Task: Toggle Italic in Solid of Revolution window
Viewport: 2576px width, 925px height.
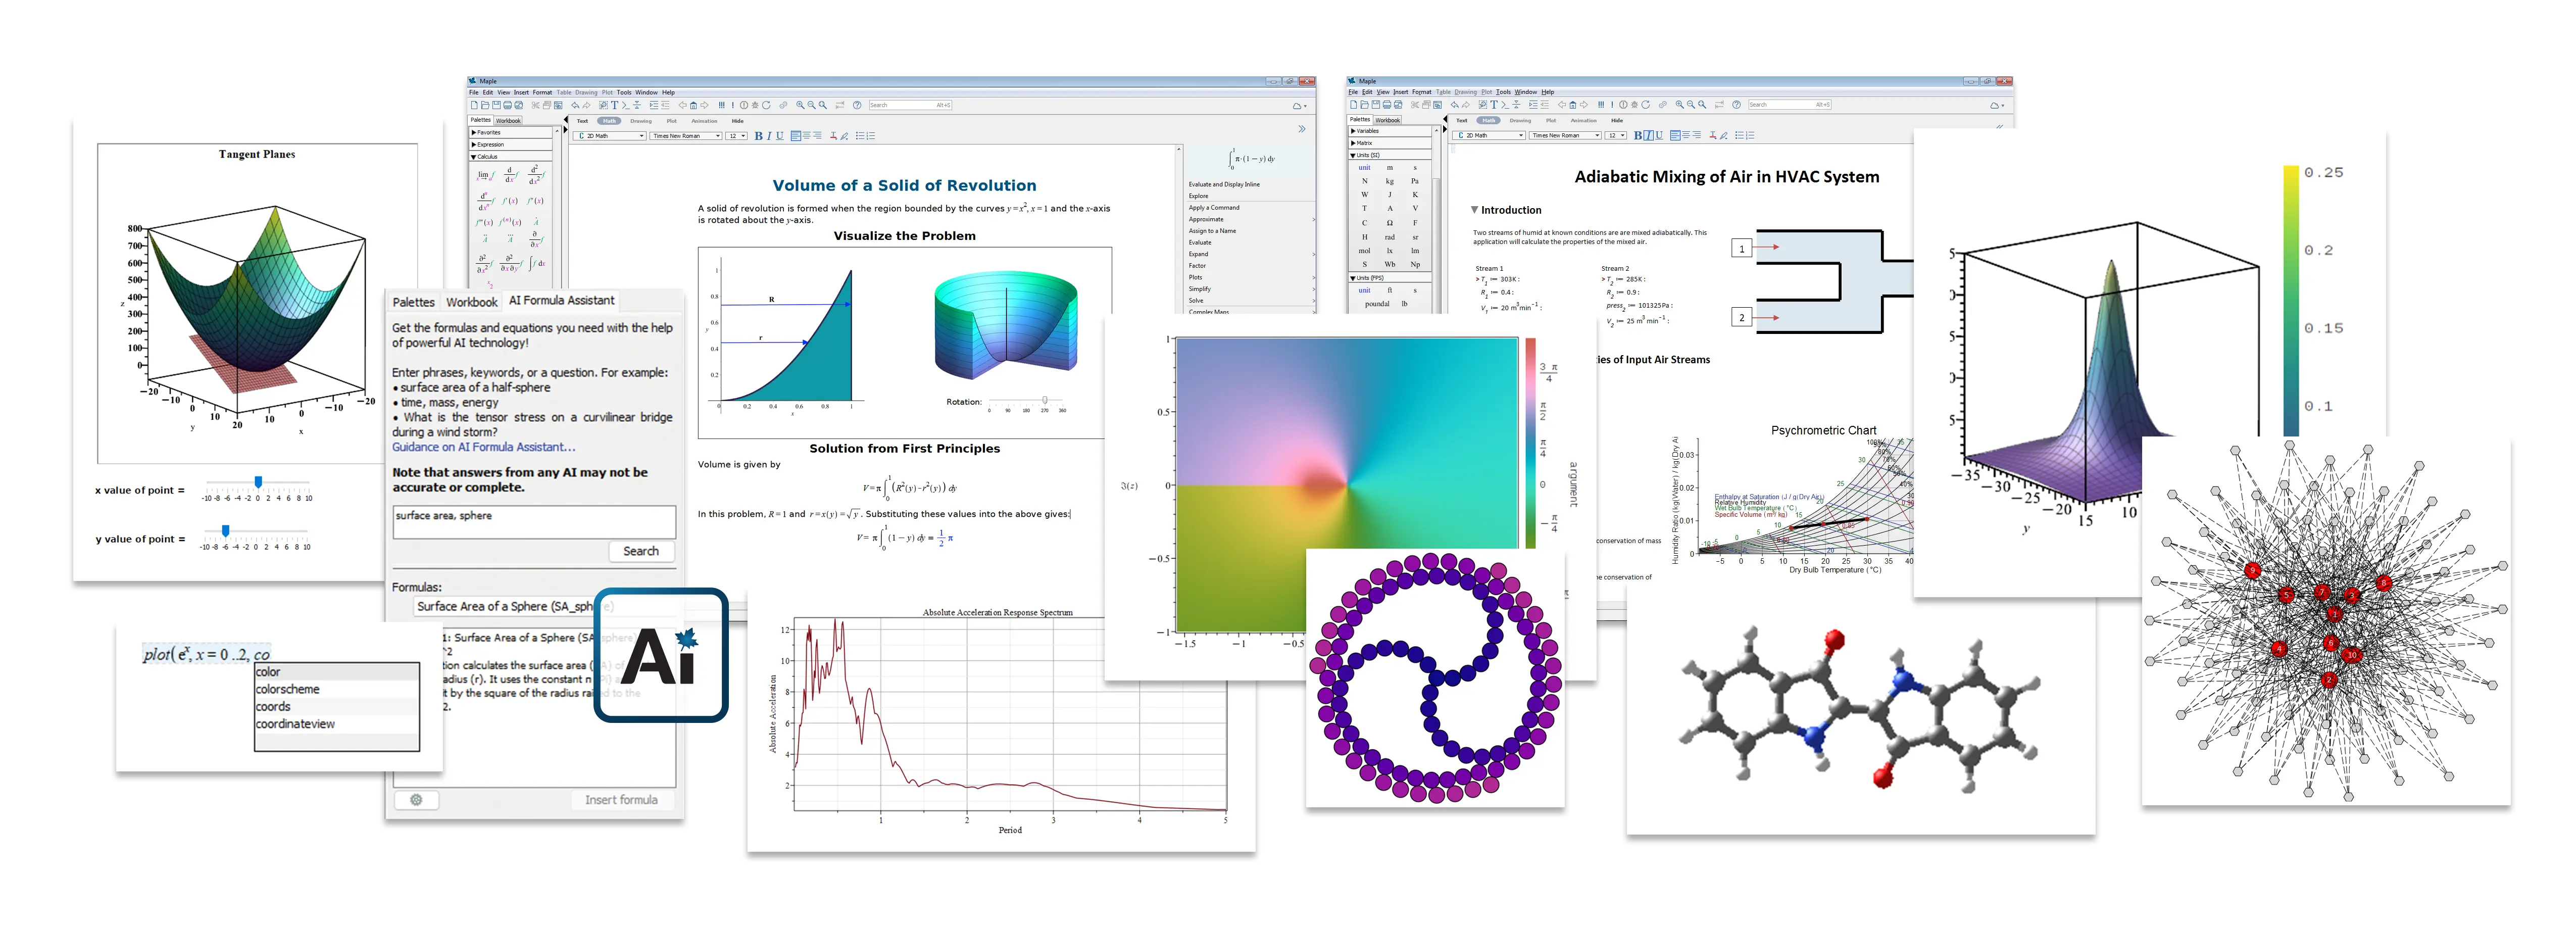Action: click(x=770, y=136)
